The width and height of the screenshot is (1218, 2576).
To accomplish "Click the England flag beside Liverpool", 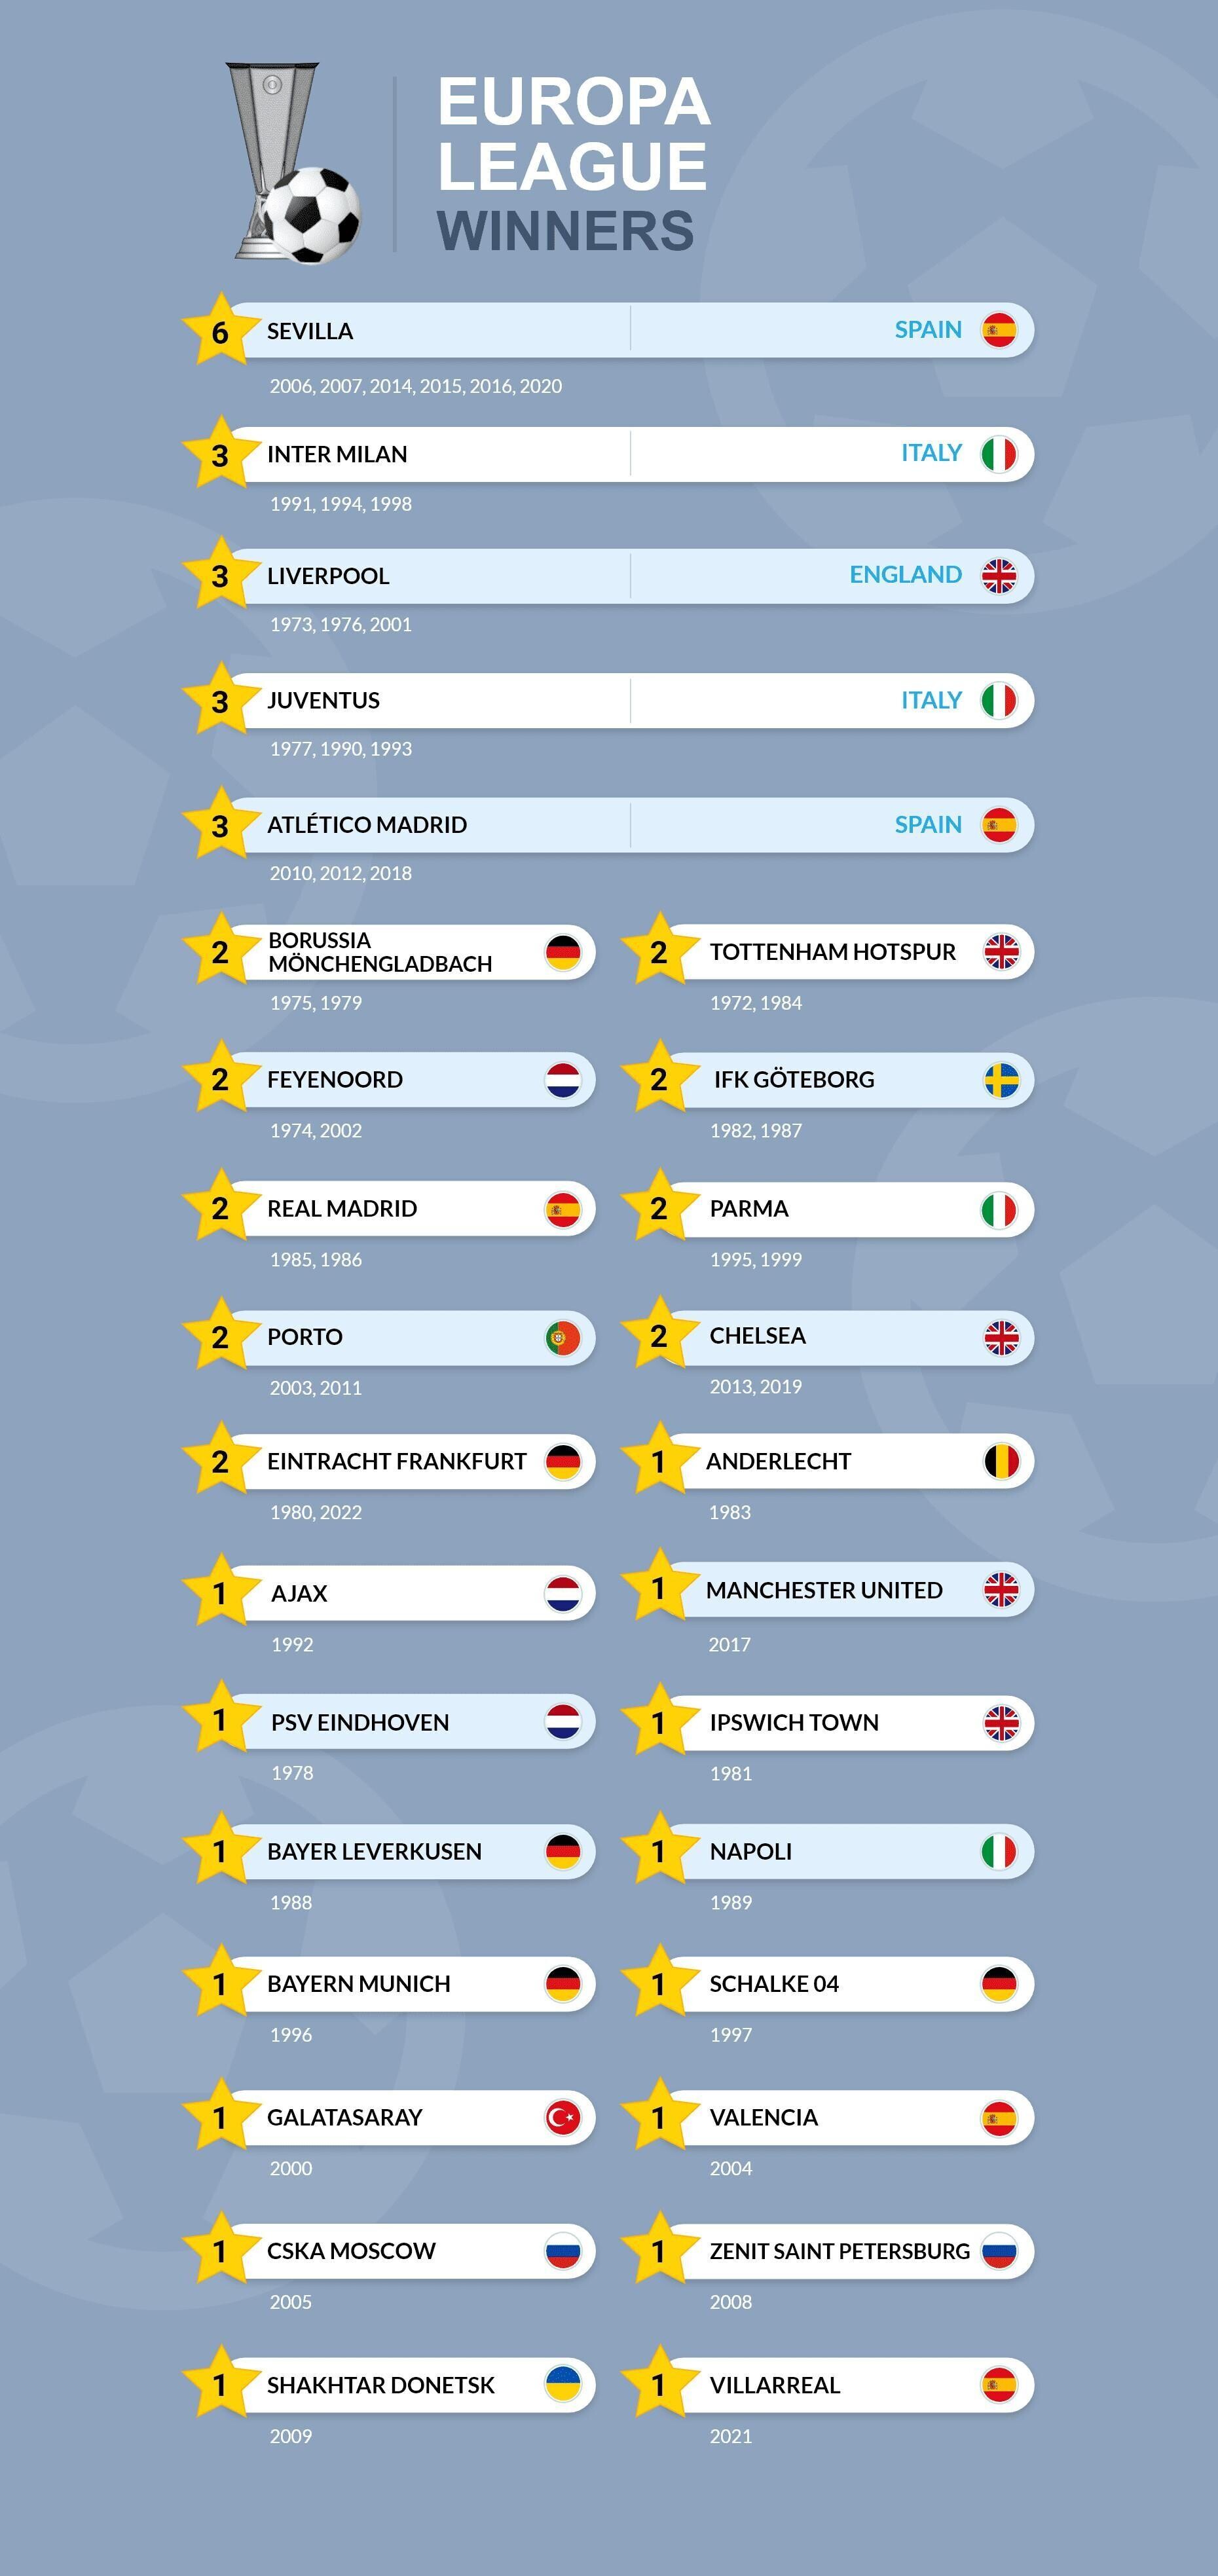I will pyautogui.click(x=998, y=576).
